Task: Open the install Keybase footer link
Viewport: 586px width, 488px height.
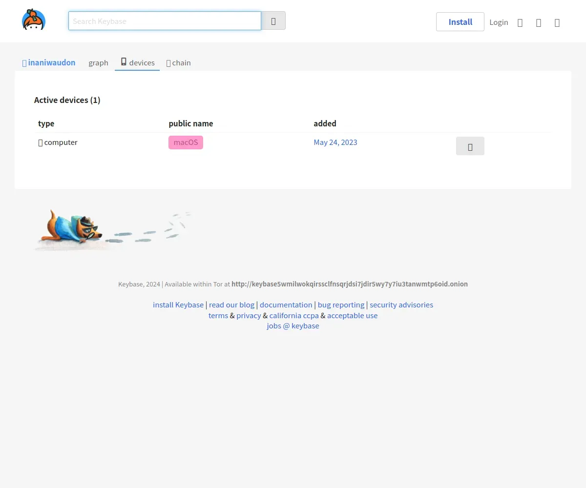Action: (x=178, y=305)
